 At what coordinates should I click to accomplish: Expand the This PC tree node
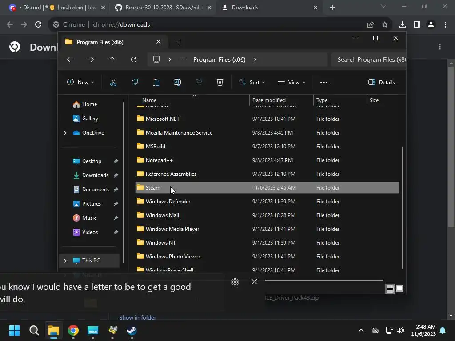(x=65, y=261)
